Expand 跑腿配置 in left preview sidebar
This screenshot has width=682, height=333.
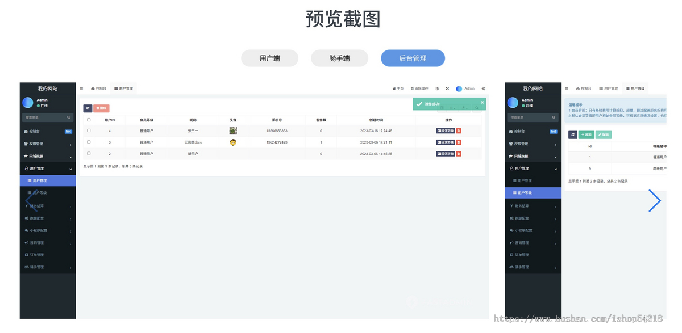[48, 218]
